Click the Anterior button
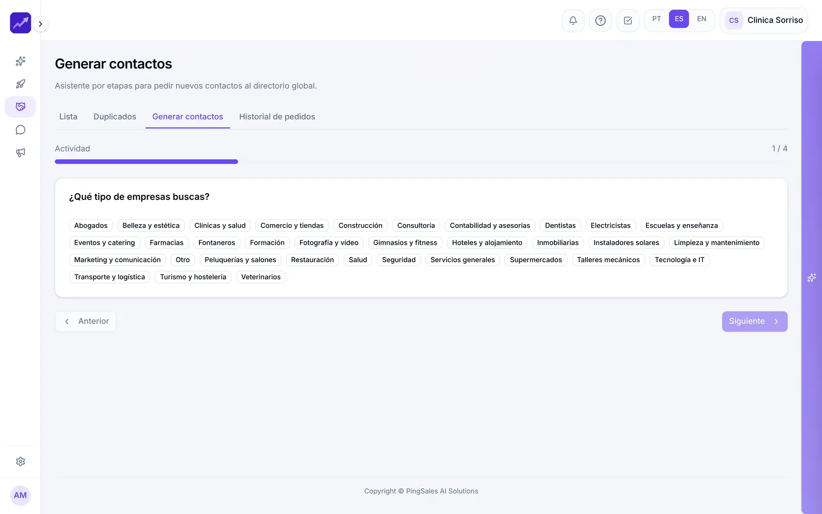The image size is (822, 514). [86, 321]
